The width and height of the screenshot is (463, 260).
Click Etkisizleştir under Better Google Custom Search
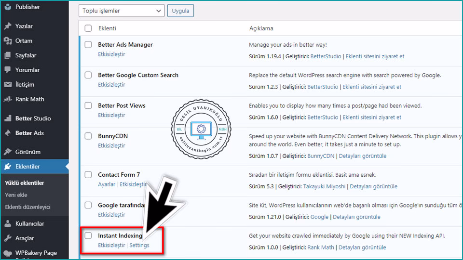(111, 85)
